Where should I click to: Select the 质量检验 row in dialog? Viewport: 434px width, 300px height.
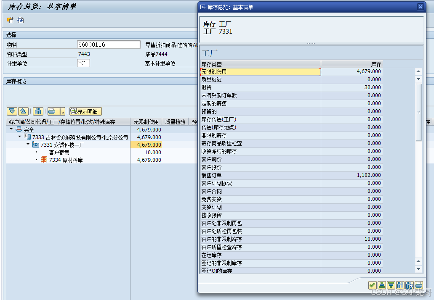291,79
